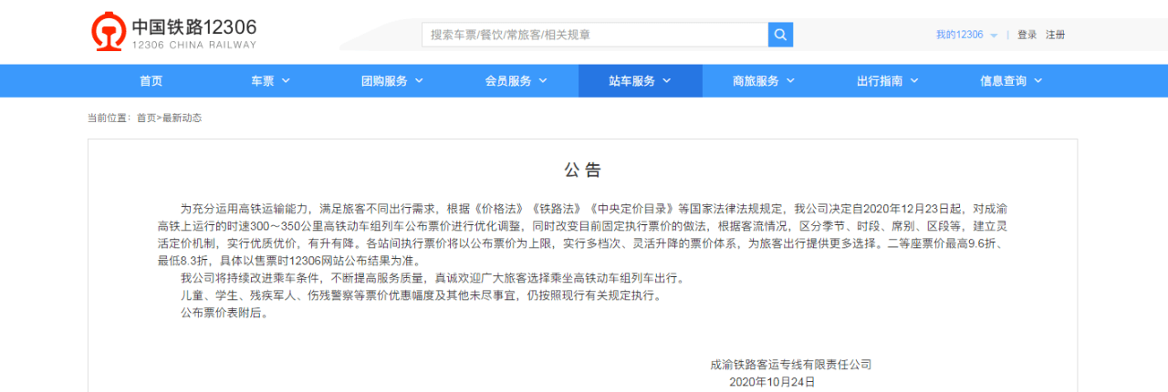
Task: Expand the 信息查询 menu
Action: [x=1013, y=81]
